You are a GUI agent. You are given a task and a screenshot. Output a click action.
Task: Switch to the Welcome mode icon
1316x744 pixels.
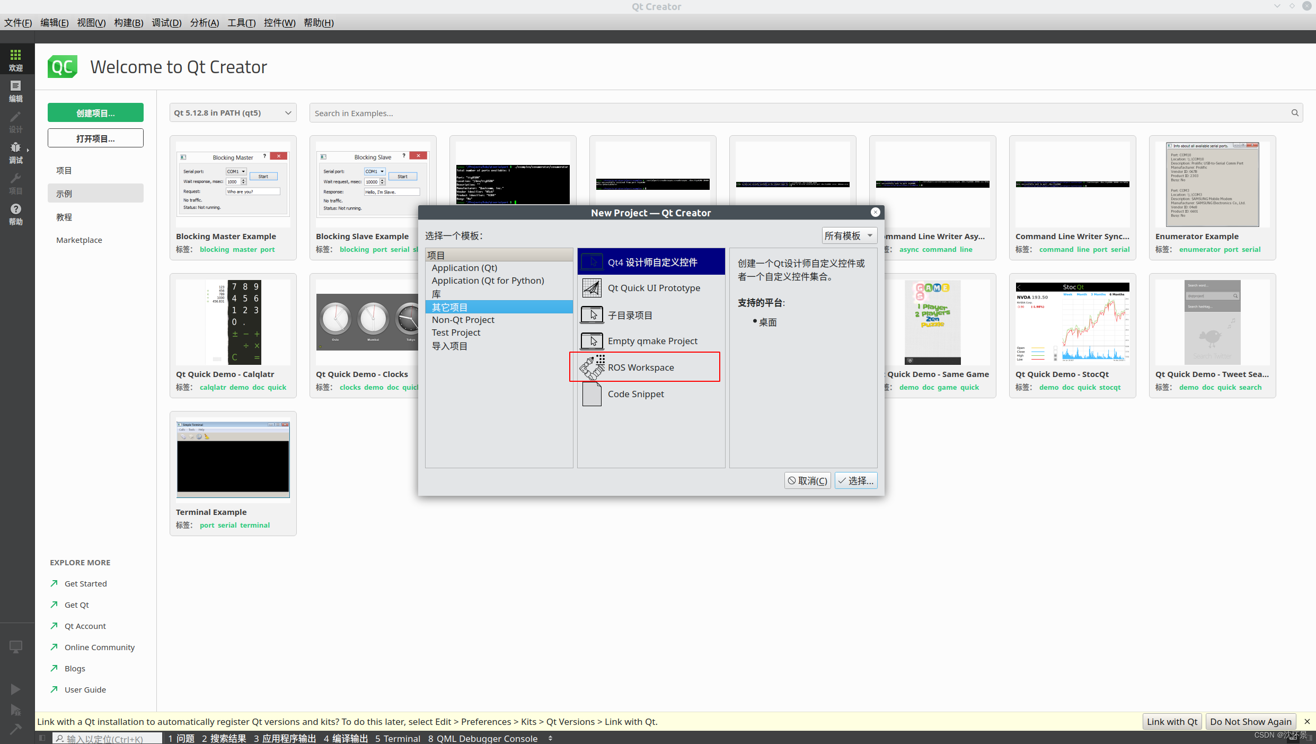[x=15, y=59]
